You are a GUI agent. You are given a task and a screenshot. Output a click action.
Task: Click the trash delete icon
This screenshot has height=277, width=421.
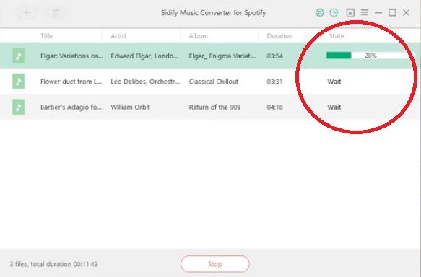[56, 12]
